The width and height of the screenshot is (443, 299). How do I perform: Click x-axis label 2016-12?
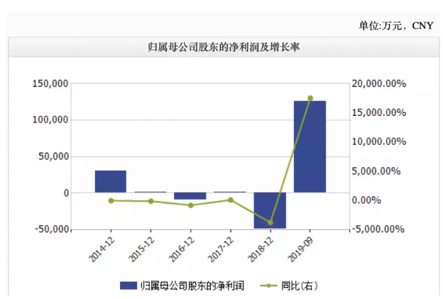182,249
